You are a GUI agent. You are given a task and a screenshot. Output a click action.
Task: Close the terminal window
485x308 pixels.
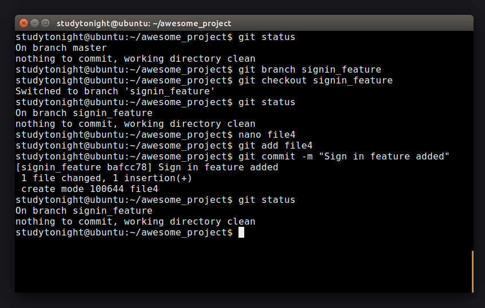click(23, 23)
